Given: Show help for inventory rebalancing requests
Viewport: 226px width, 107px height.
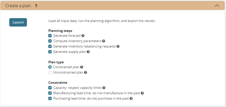Looking at the screenshot, I should (x=118, y=46).
